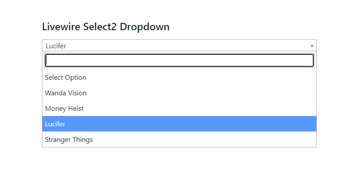Click the blue highlighted Lucifer row

(179, 124)
